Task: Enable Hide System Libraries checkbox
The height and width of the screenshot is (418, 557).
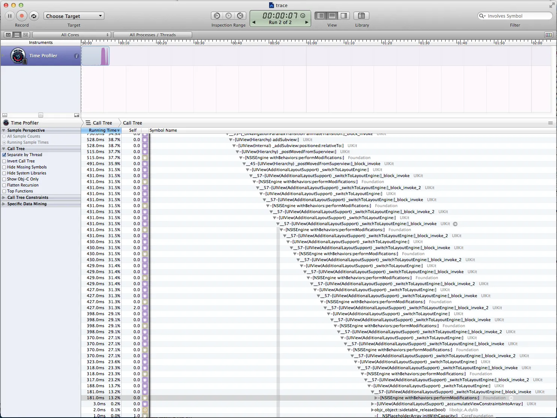Action: pos(4,173)
